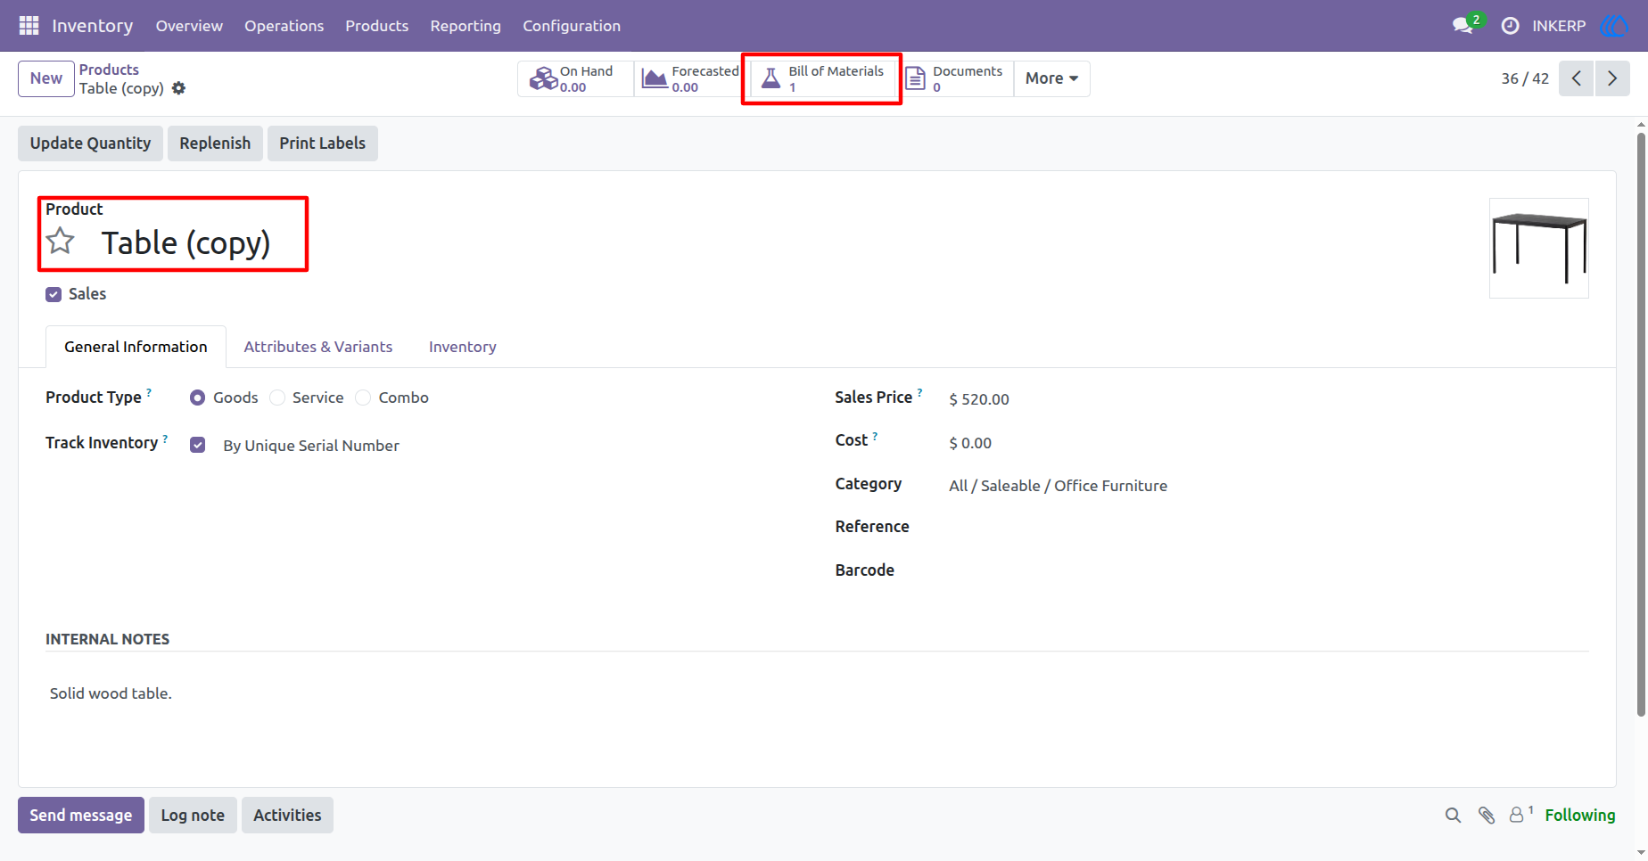The width and height of the screenshot is (1648, 861).
Task: Toggle the Track Inventory checkbox
Action: (x=198, y=445)
